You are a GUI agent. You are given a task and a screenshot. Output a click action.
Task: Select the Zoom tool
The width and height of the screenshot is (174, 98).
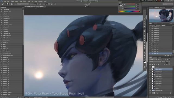(x=144, y=58)
